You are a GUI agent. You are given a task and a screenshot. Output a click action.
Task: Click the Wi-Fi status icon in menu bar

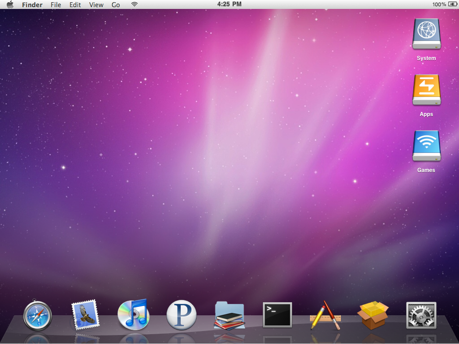click(x=134, y=4)
